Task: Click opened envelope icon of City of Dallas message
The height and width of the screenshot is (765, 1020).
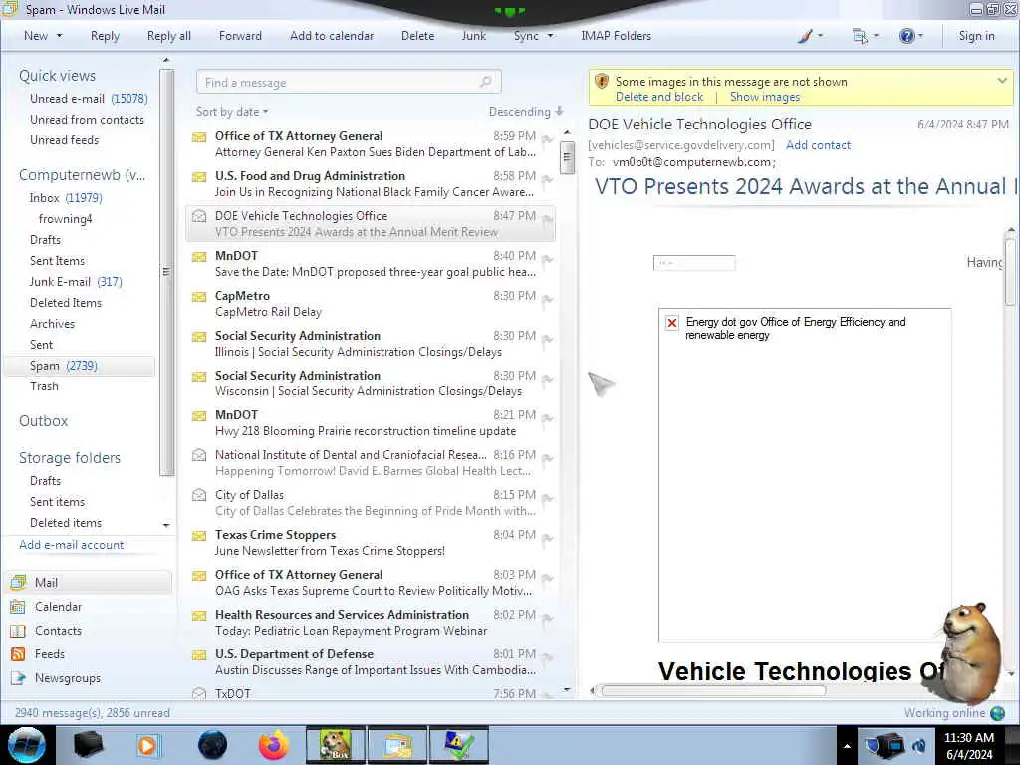Action: pos(199,495)
